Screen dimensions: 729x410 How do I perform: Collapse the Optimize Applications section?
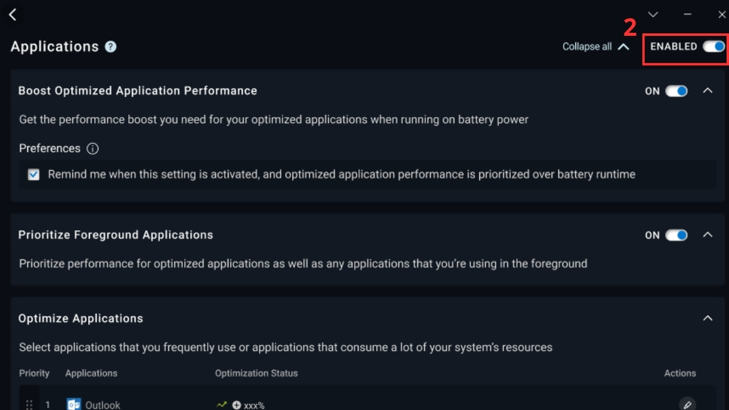(x=708, y=318)
